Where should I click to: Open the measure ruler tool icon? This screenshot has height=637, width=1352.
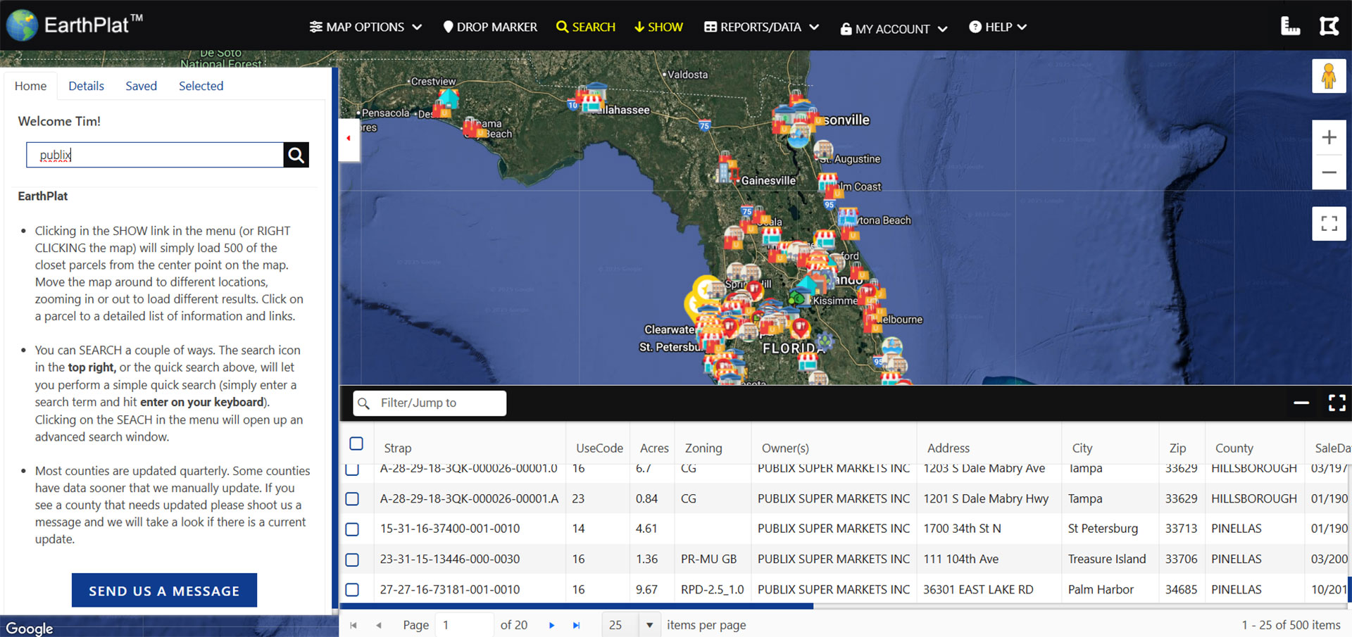click(x=1290, y=26)
